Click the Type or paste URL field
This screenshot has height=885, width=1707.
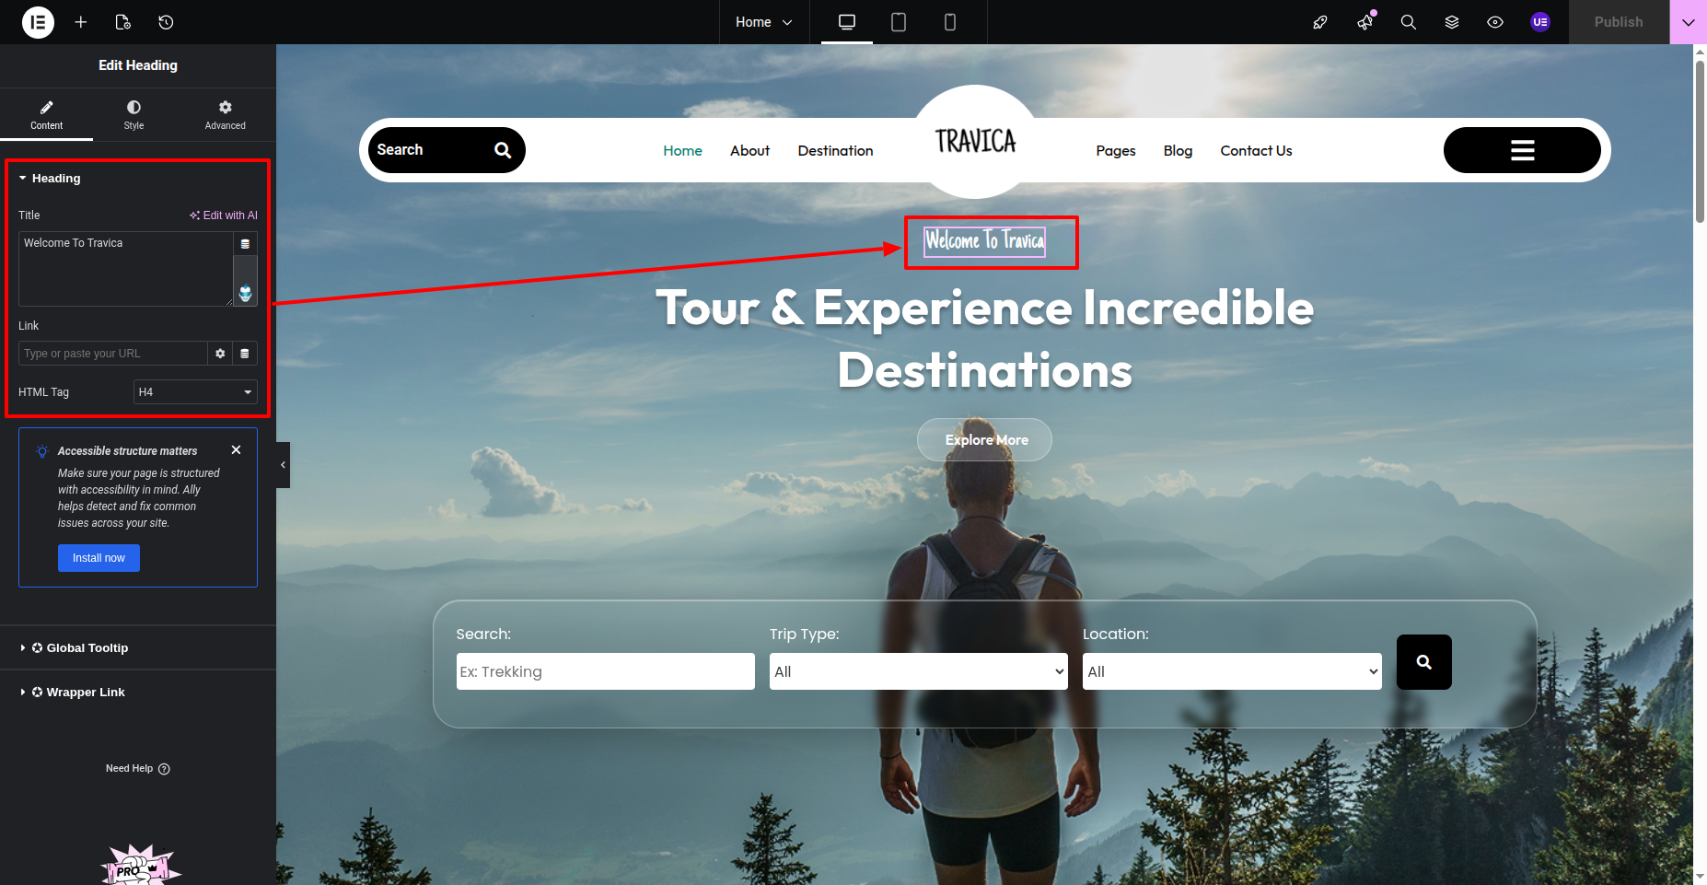[112, 354]
